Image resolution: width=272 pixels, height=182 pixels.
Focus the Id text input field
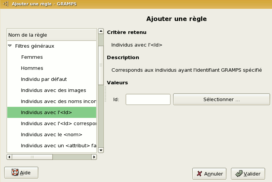148,99
